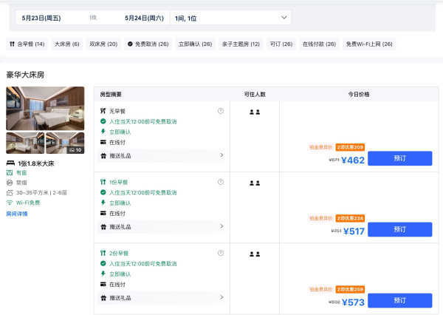Expand 赠送礼品 in the 1份早餐 plan
443x315 pixels.
pyautogui.click(x=162, y=227)
